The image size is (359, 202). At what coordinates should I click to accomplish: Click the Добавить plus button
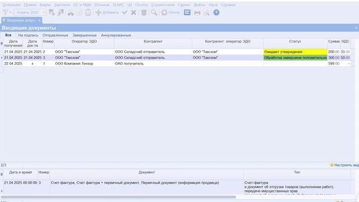[107, 12]
